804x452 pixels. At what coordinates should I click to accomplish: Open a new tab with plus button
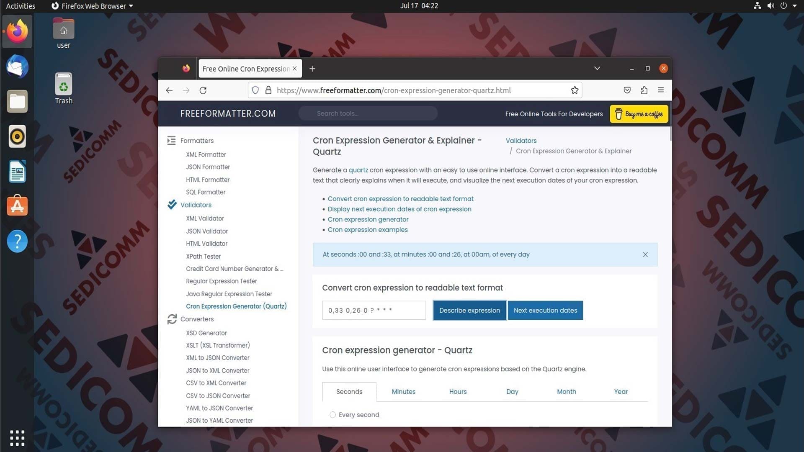(312, 69)
